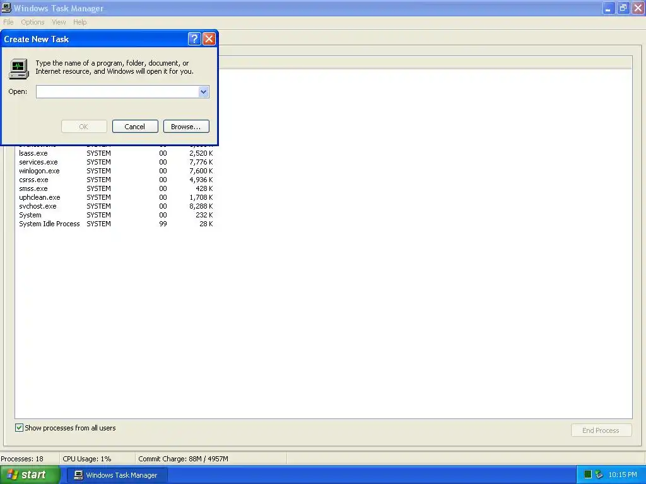Select the System Idle Process row
Viewport: 646px width, 484px height.
(116, 224)
